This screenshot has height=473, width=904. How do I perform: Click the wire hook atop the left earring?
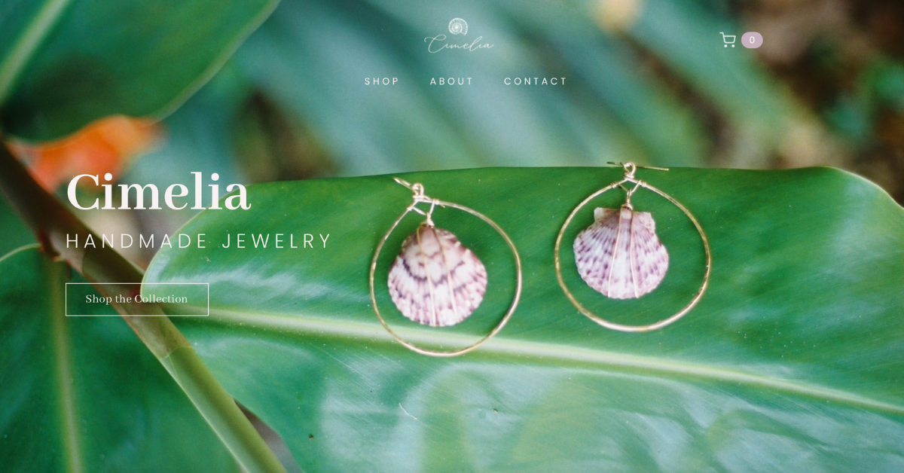[x=417, y=192]
